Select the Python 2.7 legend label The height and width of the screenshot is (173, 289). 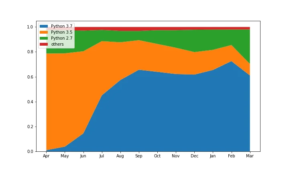(61, 38)
